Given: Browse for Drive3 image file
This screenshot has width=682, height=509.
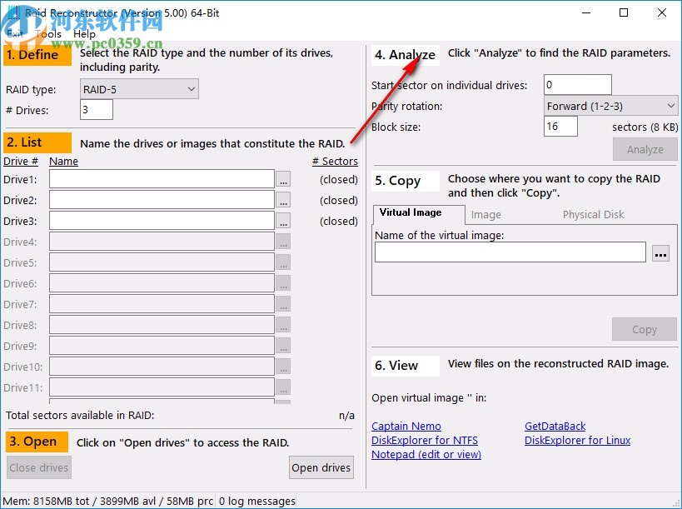Looking at the screenshot, I should click(x=283, y=221).
